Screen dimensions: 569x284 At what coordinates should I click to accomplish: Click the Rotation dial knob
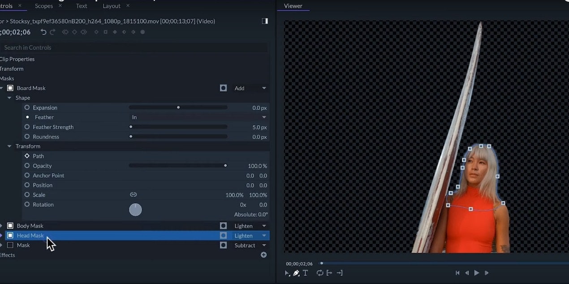[135, 210]
